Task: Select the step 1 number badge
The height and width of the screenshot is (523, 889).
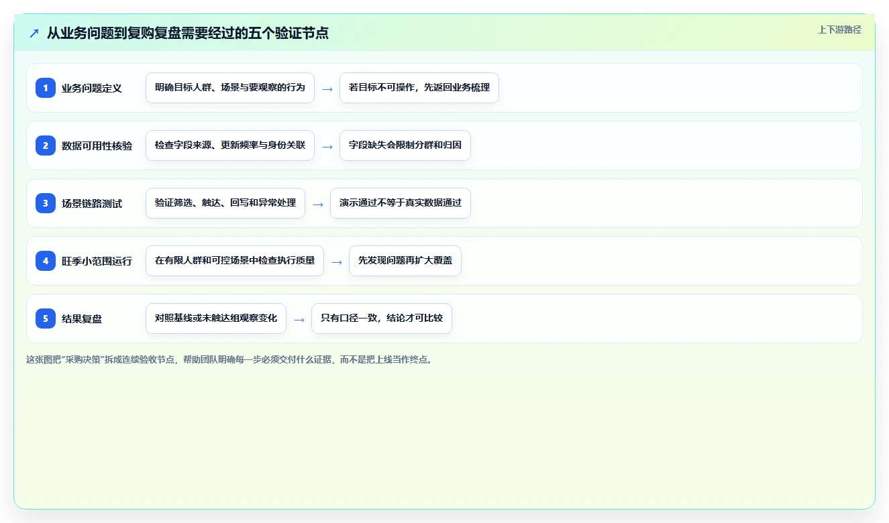Action: (46, 88)
